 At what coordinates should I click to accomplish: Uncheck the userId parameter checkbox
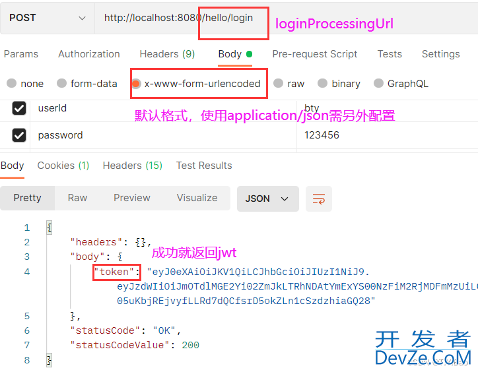[x=19, y=108]
